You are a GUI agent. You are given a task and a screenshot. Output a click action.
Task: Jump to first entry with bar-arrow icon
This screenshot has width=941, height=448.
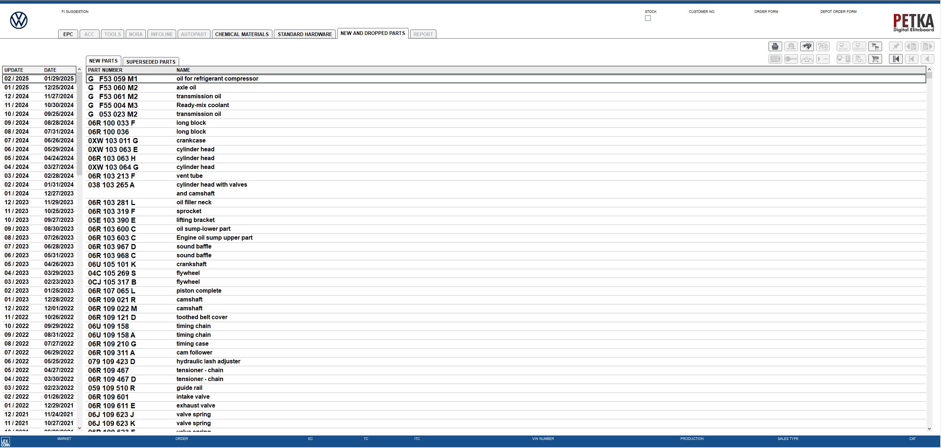[896, 59]
